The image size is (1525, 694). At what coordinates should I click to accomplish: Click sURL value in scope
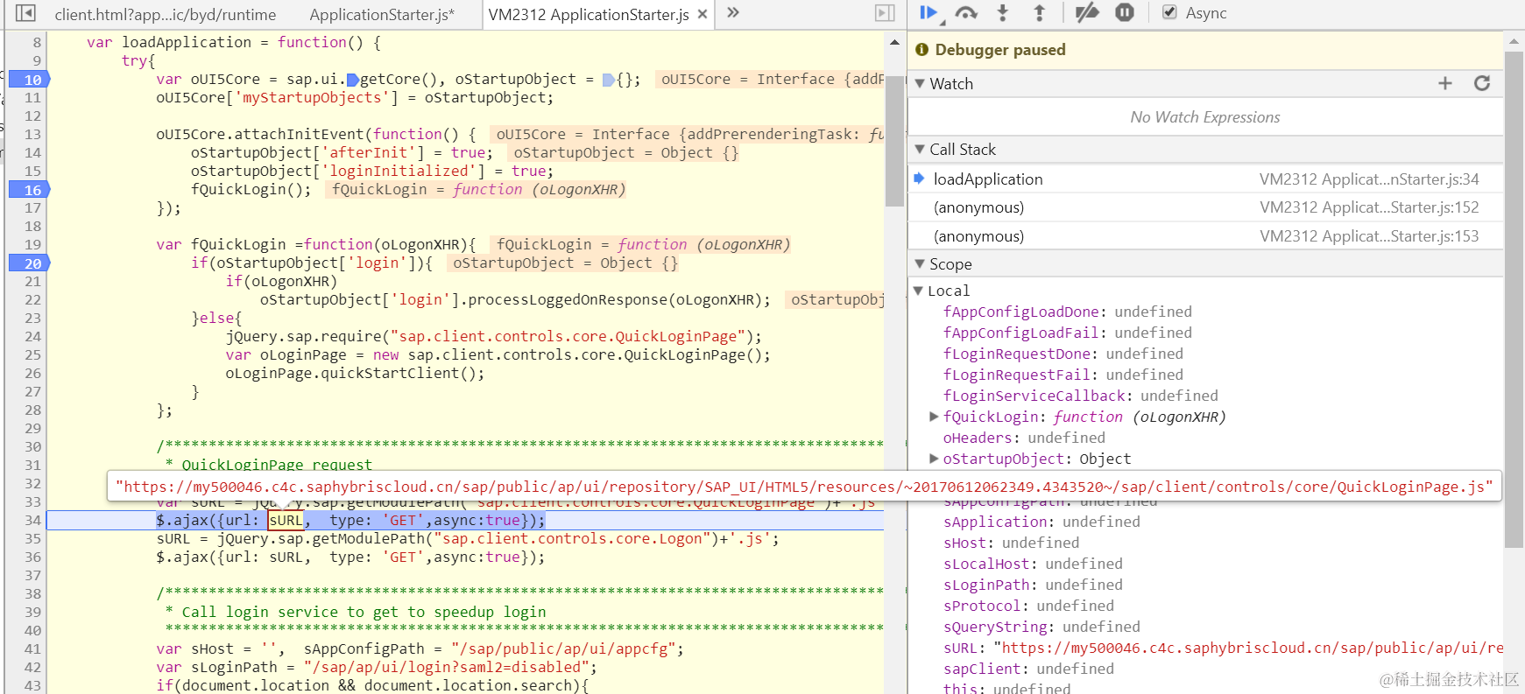point(1252,648)
